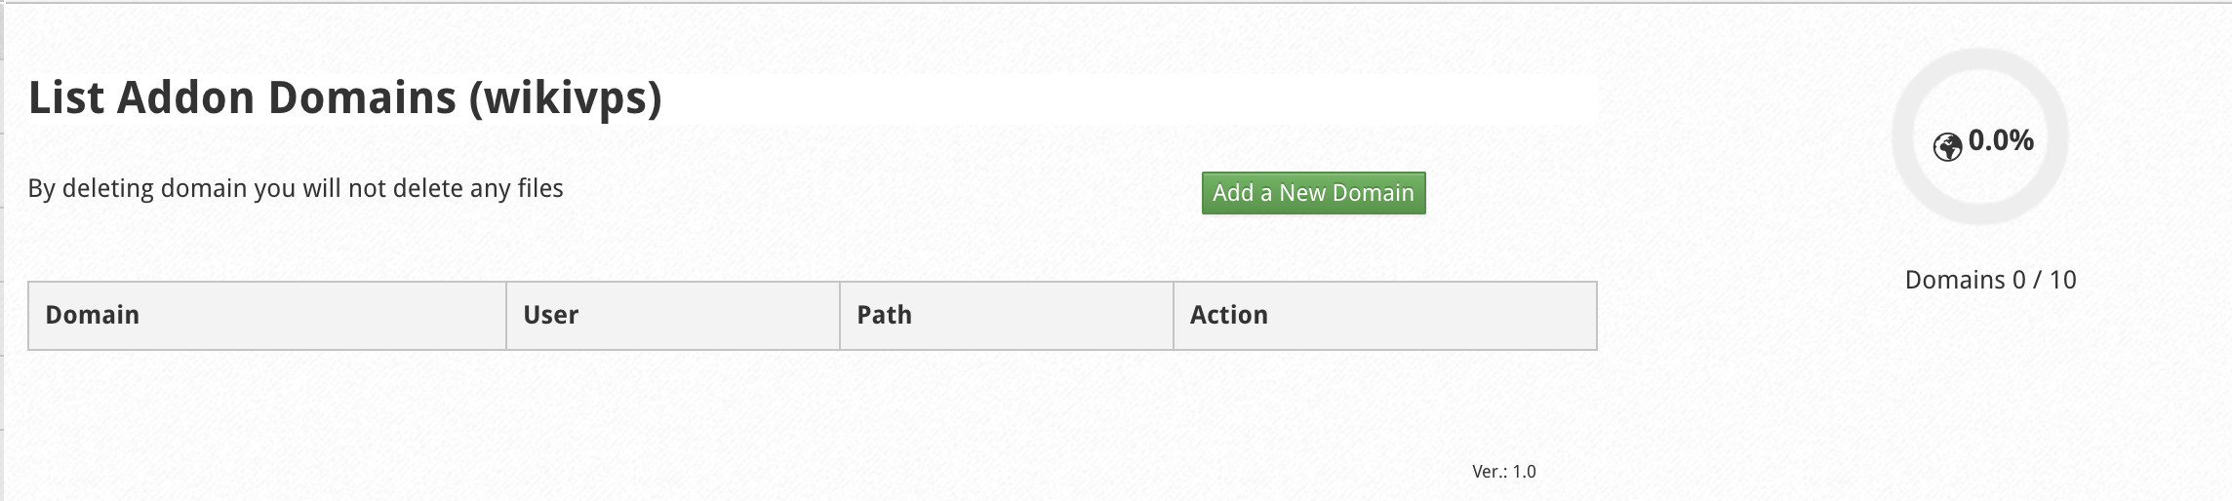Click the number 10 in the quota
The image size is (2232, 501).
[x=2062, y=280]
